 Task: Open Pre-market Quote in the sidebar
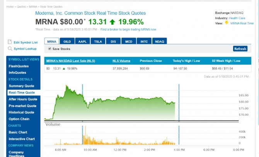click(22, 106)
